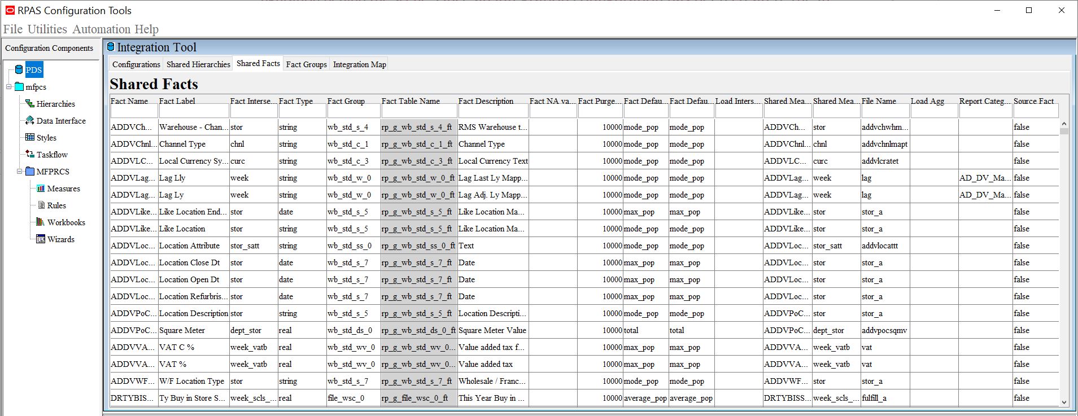Select cell 'Channel Type' in Fact Label

pyautogui.click(x=194, y=144)
